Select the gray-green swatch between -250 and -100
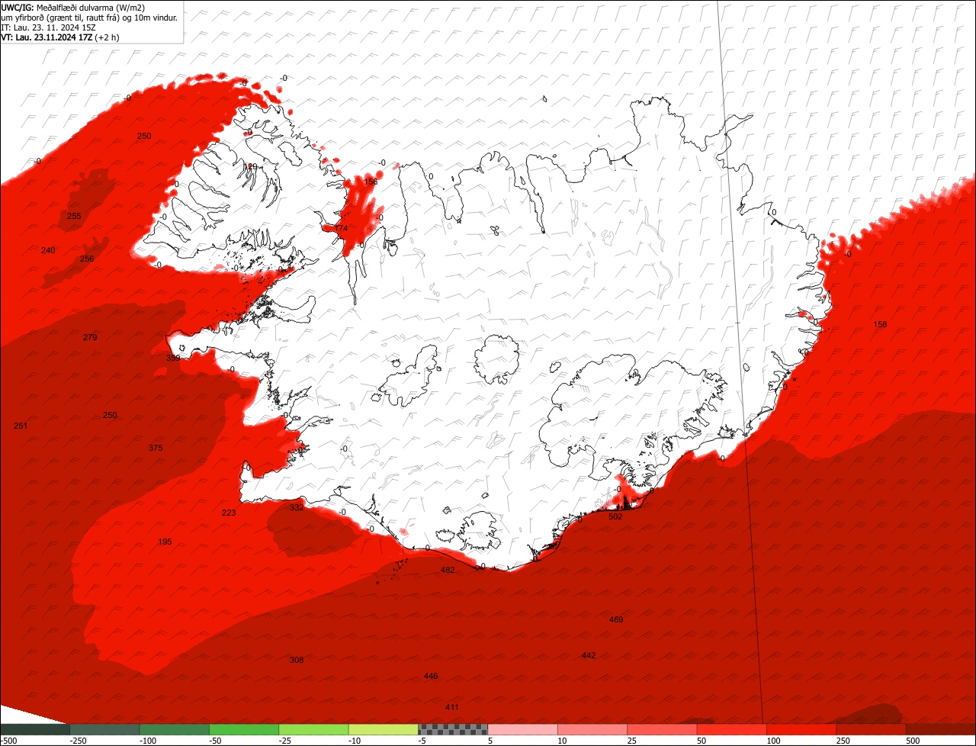This screenshot has width=976, height=746. tap(104, 728)
